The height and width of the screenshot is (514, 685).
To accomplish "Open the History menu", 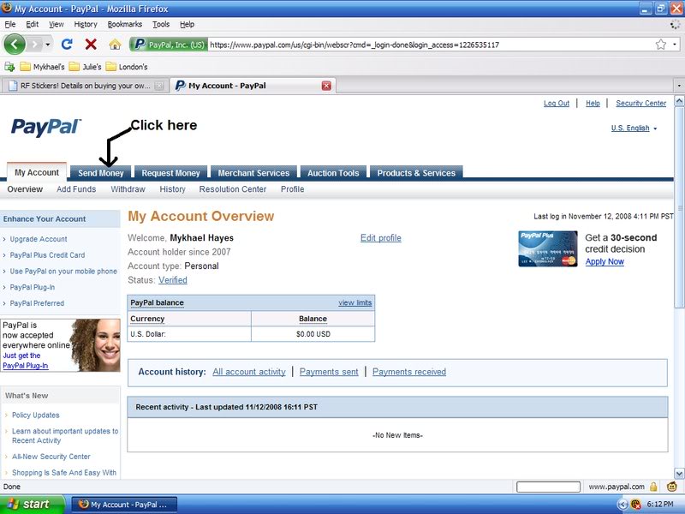I will 85,25.
